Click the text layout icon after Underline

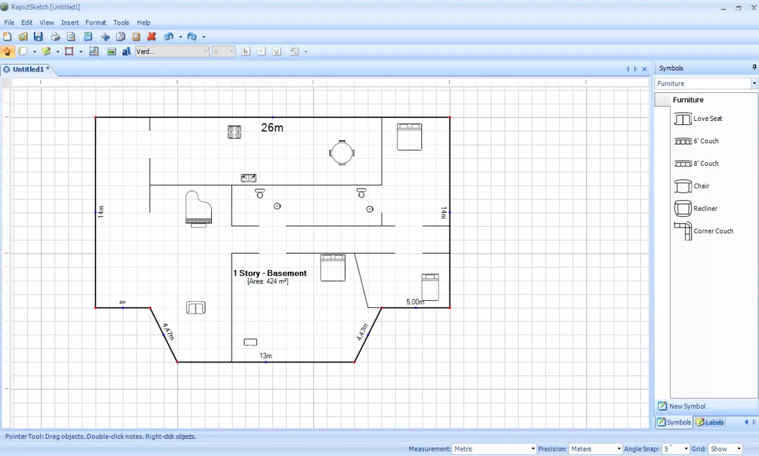294,51
